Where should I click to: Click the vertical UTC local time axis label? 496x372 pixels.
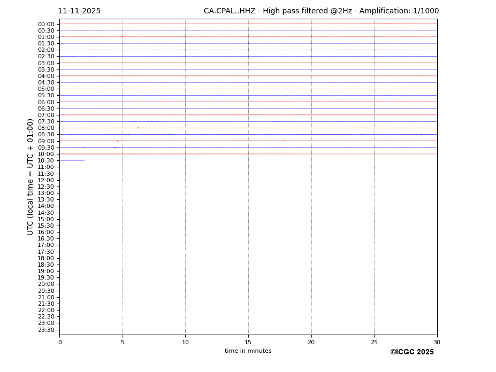[30, 177]
